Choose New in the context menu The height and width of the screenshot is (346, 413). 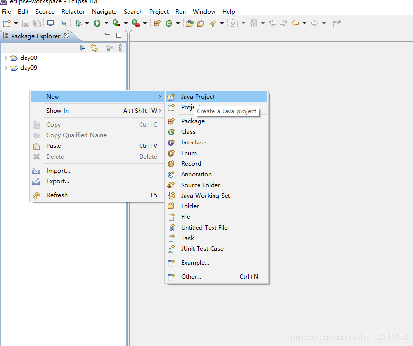click(98, 97)
